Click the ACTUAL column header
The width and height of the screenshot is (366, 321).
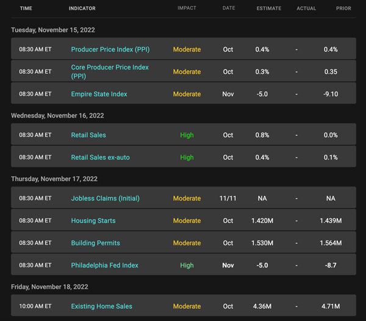point(306,9)
